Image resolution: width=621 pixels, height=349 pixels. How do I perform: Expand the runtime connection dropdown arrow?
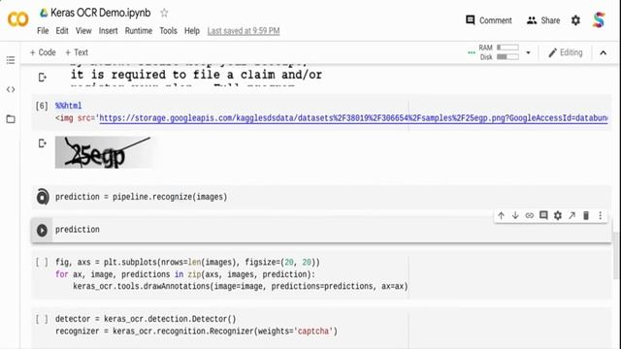pyautogui.click(x=528, y=52)
